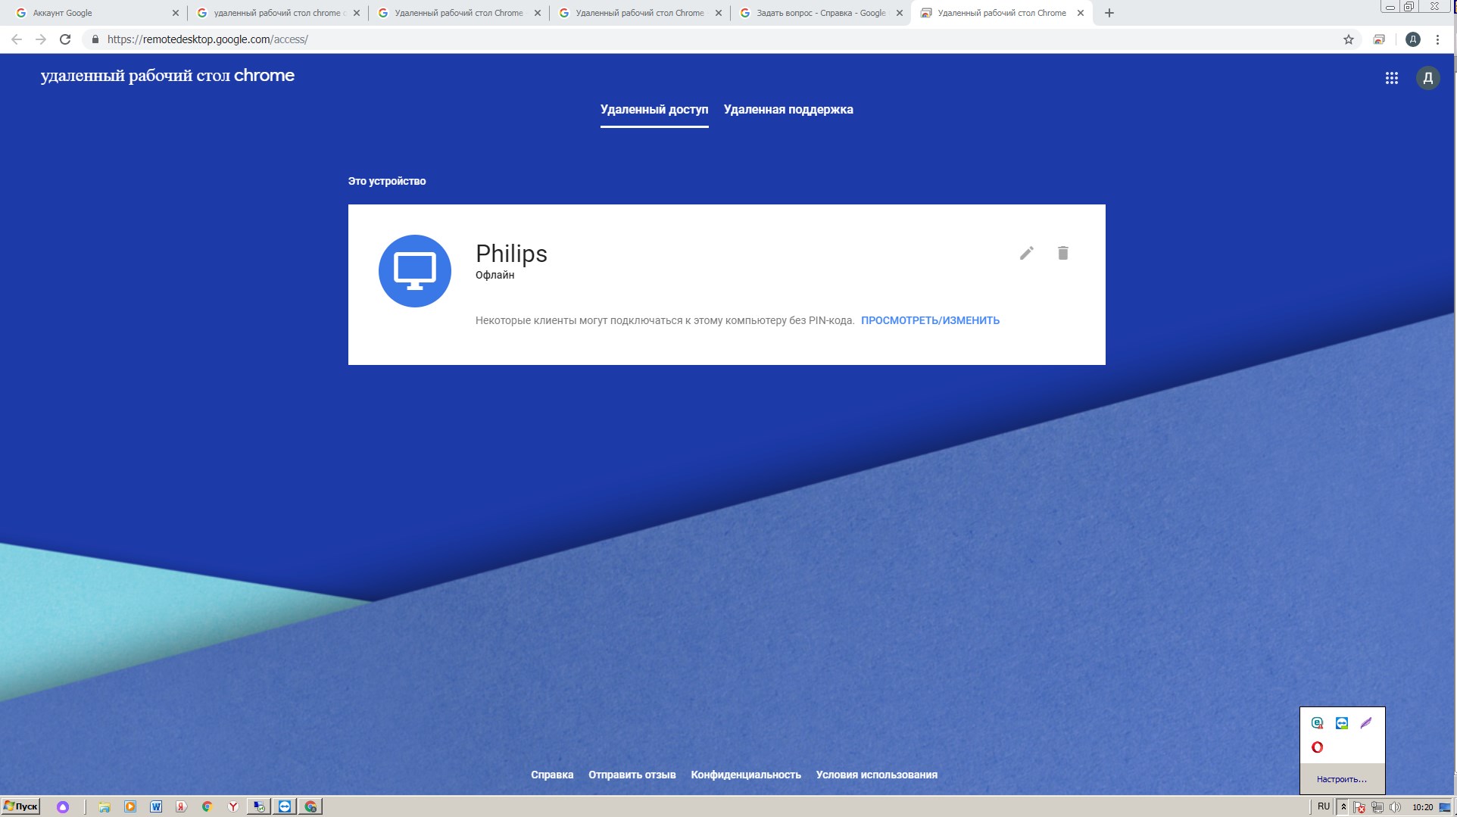
Task: Switch to the remote desktop connection taskbar app
Action: (259, 807)
